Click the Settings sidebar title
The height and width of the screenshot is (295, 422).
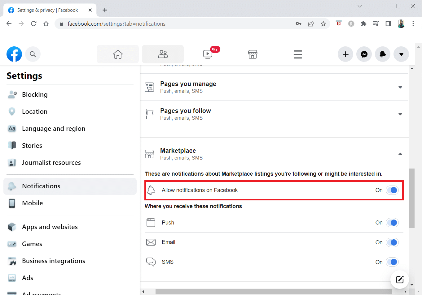coord(24,76)
